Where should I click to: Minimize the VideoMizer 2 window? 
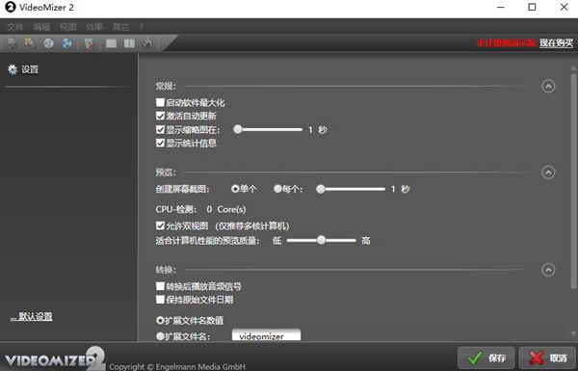point(501,7)
